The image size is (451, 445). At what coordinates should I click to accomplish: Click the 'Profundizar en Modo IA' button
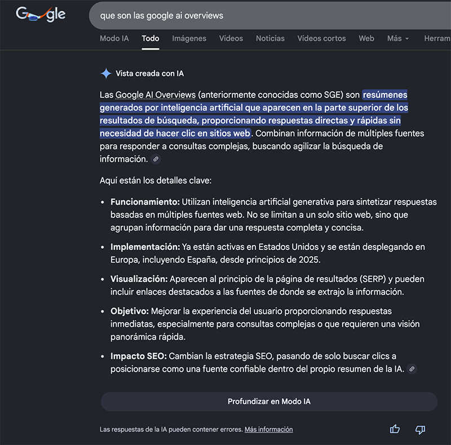coord(269,402)
